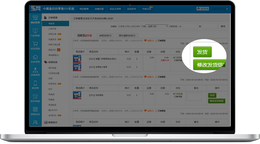
Task: Open 商品管理 in the top navigation
Action: tap(84, 9)
